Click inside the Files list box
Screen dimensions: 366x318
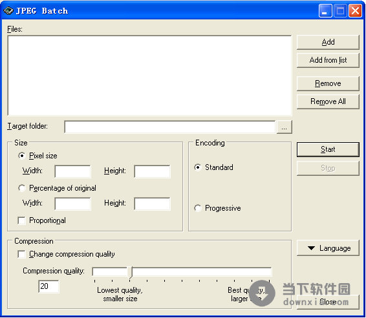click(x=149, y=76)
